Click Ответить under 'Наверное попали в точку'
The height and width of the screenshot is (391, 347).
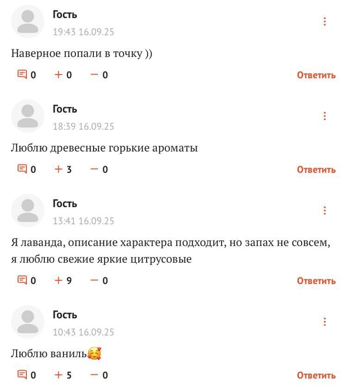coord(316,75)
